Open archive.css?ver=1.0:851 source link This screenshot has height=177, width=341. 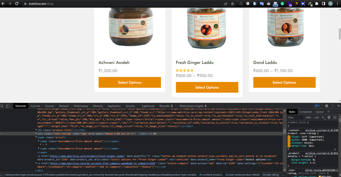point(322,153)
